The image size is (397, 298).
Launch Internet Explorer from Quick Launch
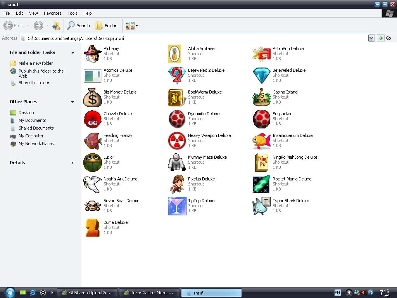33,293
